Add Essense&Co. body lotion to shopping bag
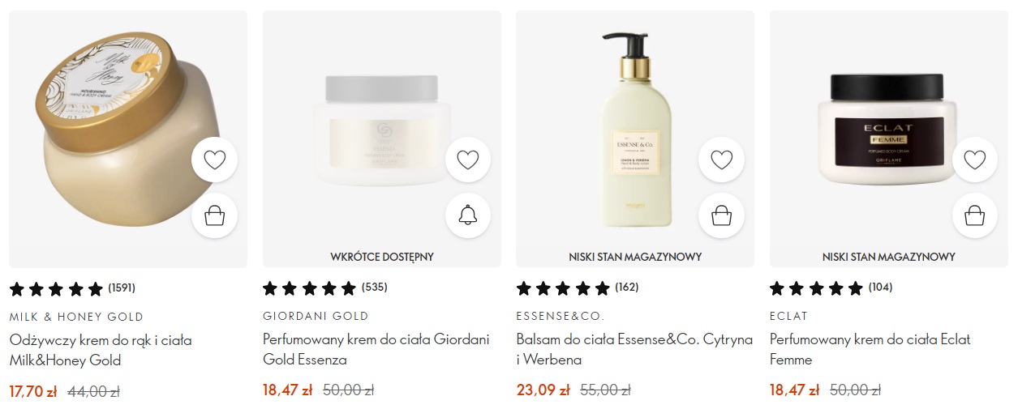Screen dimensions: 1018x409 point(722,215)
